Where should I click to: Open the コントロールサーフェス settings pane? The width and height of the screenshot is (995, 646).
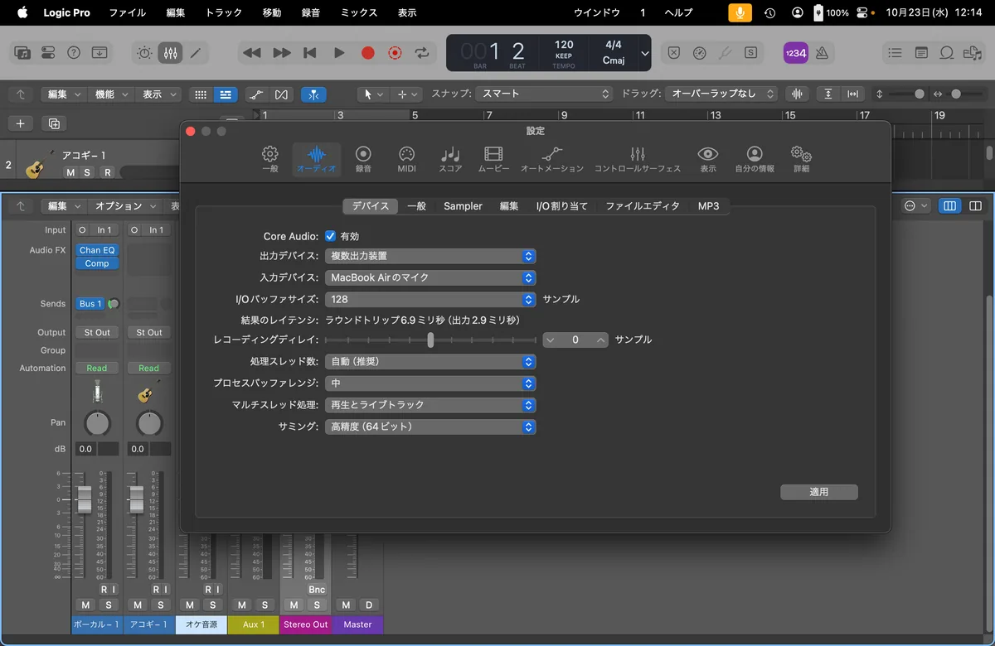(638, 159)
